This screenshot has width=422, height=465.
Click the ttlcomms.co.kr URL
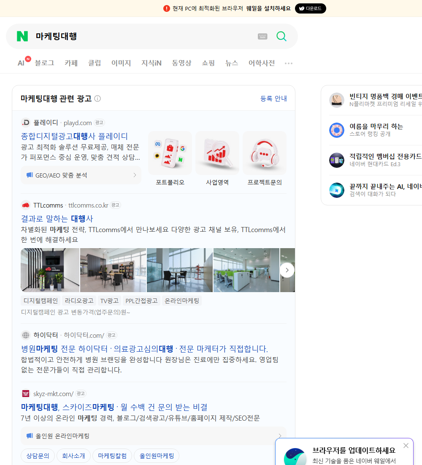click(88, 205)
